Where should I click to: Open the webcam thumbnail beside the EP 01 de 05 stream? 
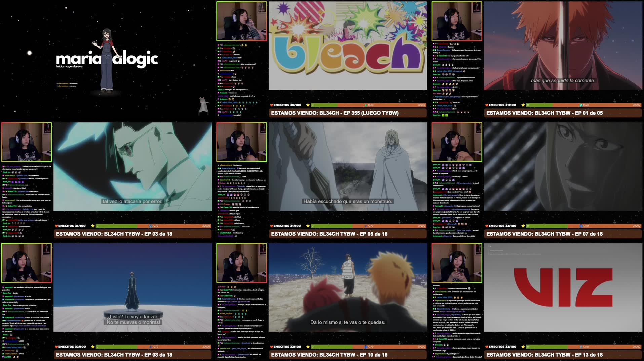click(457, 21)
